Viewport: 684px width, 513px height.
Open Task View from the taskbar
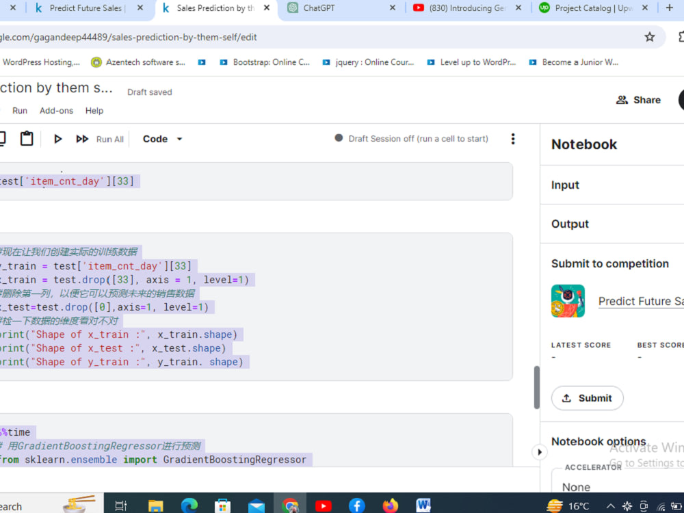tap(120, 505)
